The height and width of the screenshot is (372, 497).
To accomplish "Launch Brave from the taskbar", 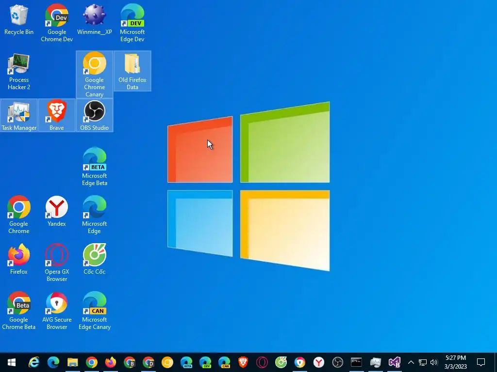I will pos(243,362).
